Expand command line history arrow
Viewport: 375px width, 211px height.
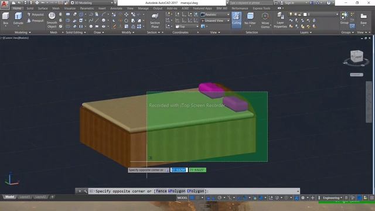click(x=298, y=191)
